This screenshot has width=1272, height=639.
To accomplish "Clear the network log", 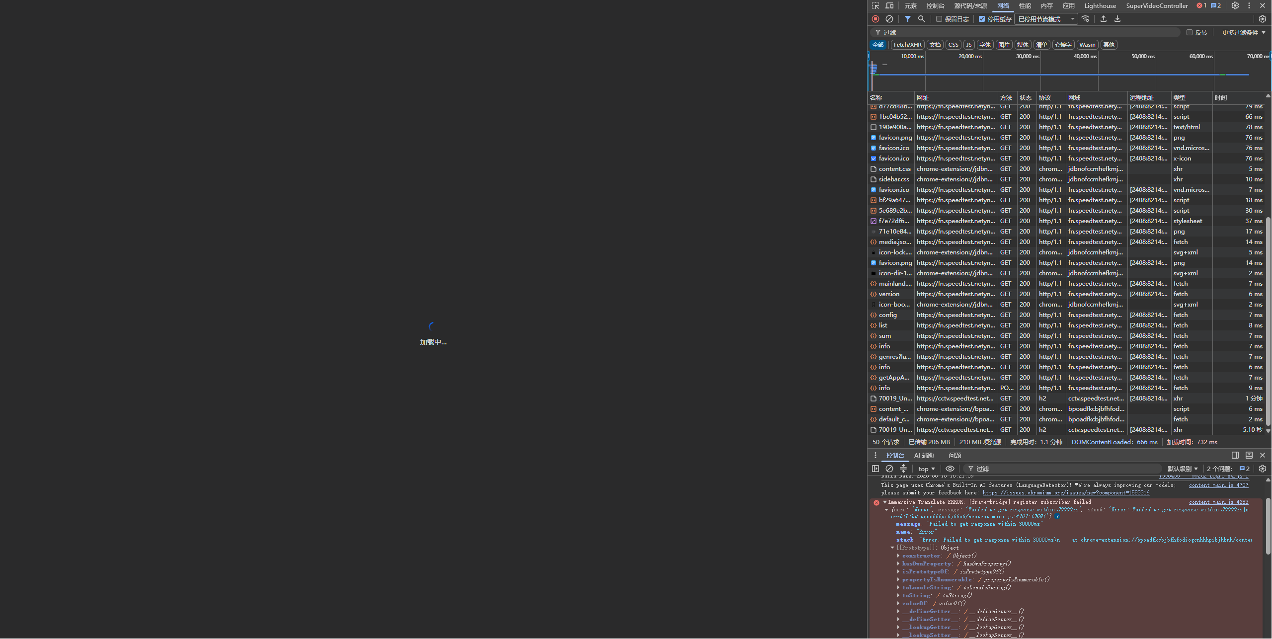I will click(889, 19).
